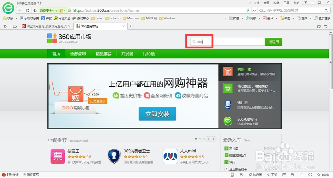
Task: Open the 收藏 favorites star button
Action: 8,18
